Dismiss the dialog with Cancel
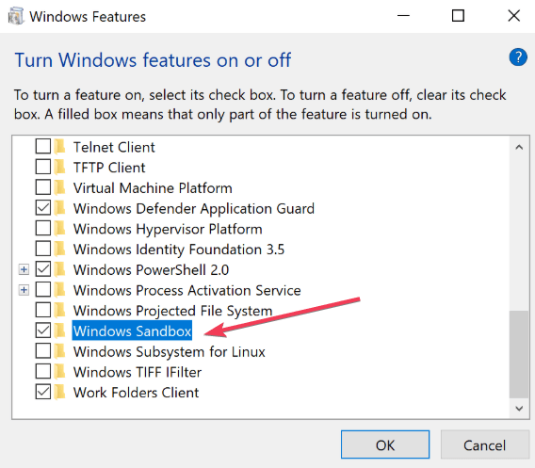The height and width of the screenshot is (468, 535). (484, 444)
